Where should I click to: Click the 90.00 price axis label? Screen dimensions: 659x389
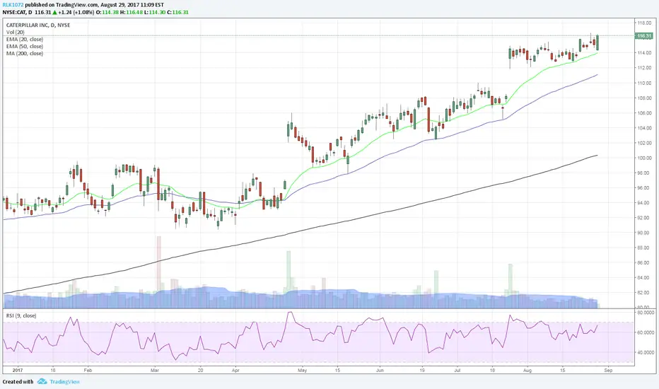[x=644, y=233]
